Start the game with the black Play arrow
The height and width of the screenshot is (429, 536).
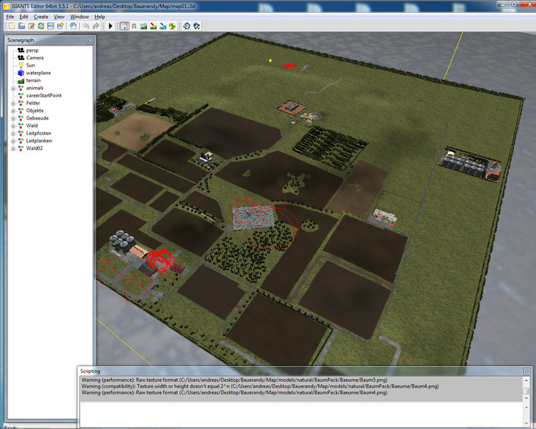click(x=110, y=26)
